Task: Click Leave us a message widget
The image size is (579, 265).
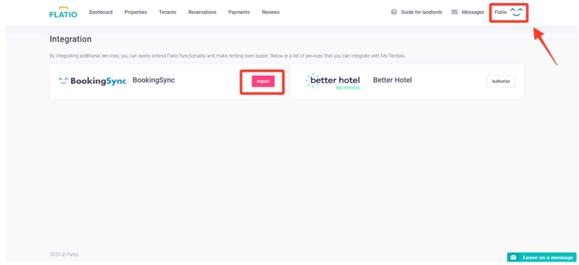Action: click(x=547, y=257)
